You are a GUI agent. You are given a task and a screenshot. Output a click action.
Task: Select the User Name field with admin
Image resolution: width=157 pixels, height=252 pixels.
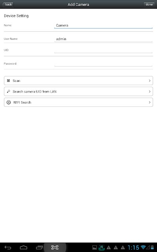103,39
